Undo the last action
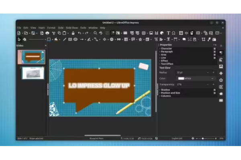This screenshot has height=160, width=241. pos(80,33)
